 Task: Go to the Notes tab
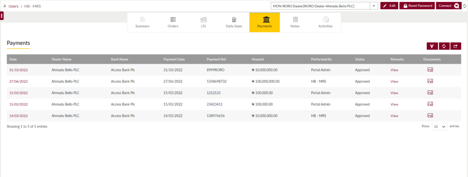(295, 22)
